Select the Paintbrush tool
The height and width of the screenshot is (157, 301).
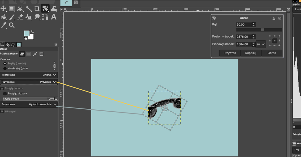tap(12, 17)
